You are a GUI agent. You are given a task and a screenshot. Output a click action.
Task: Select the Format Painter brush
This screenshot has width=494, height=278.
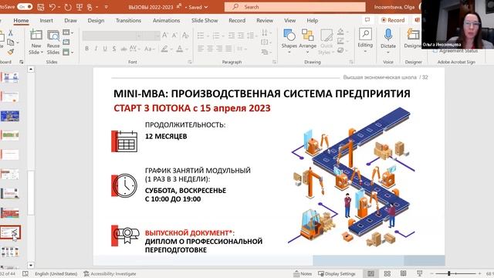click(x=10, y=52)
